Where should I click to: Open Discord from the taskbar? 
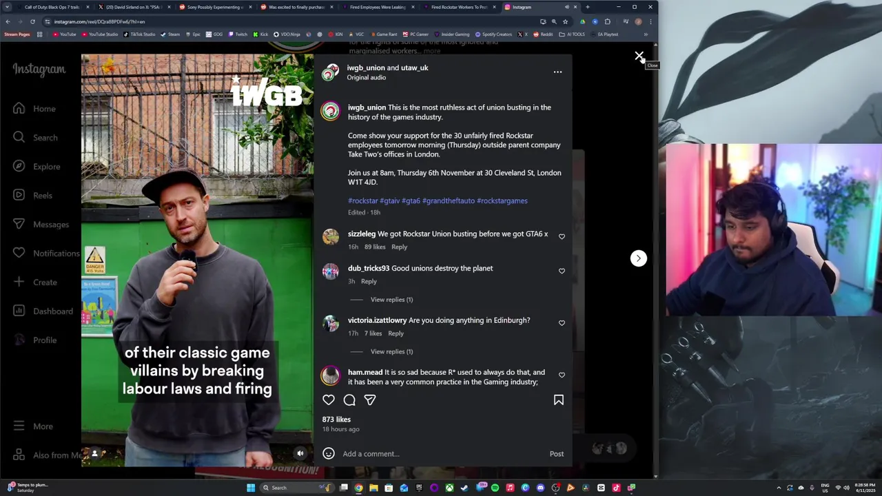pos(540,488)
